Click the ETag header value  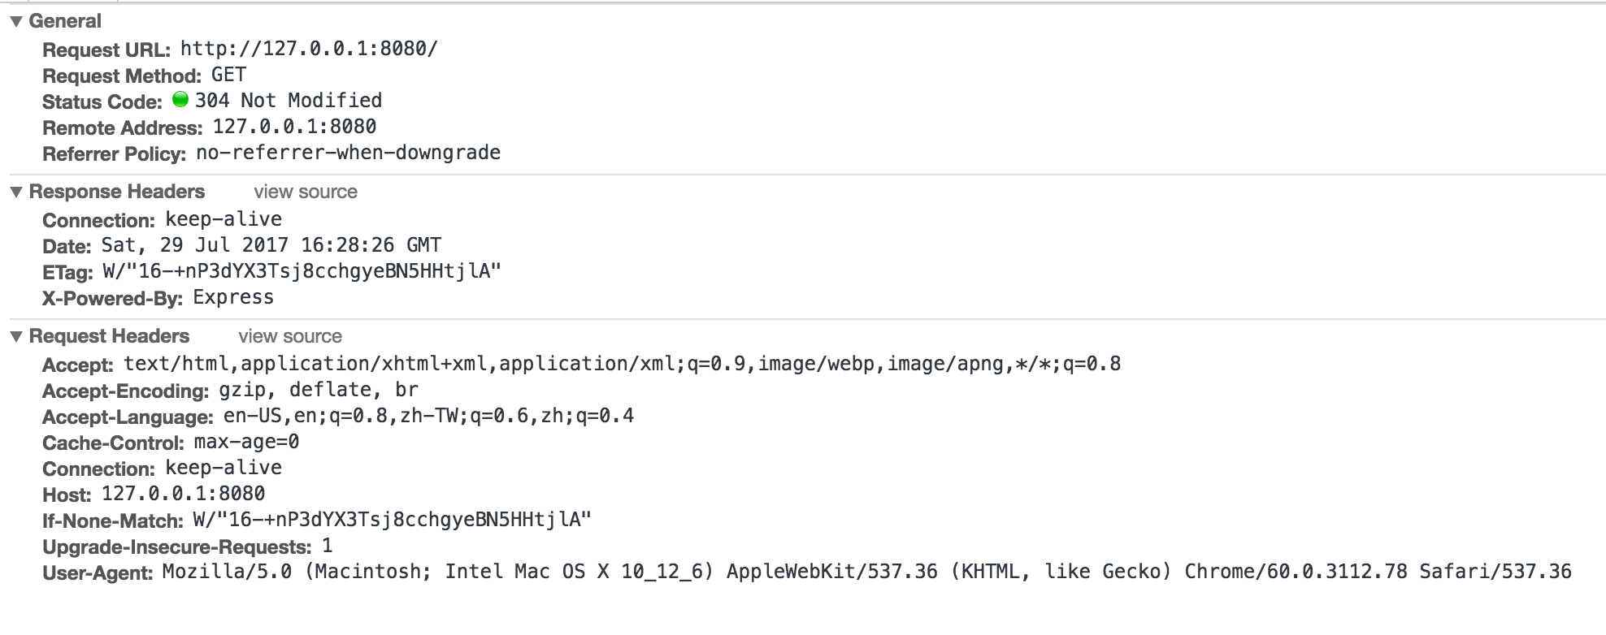click(302, 271)
